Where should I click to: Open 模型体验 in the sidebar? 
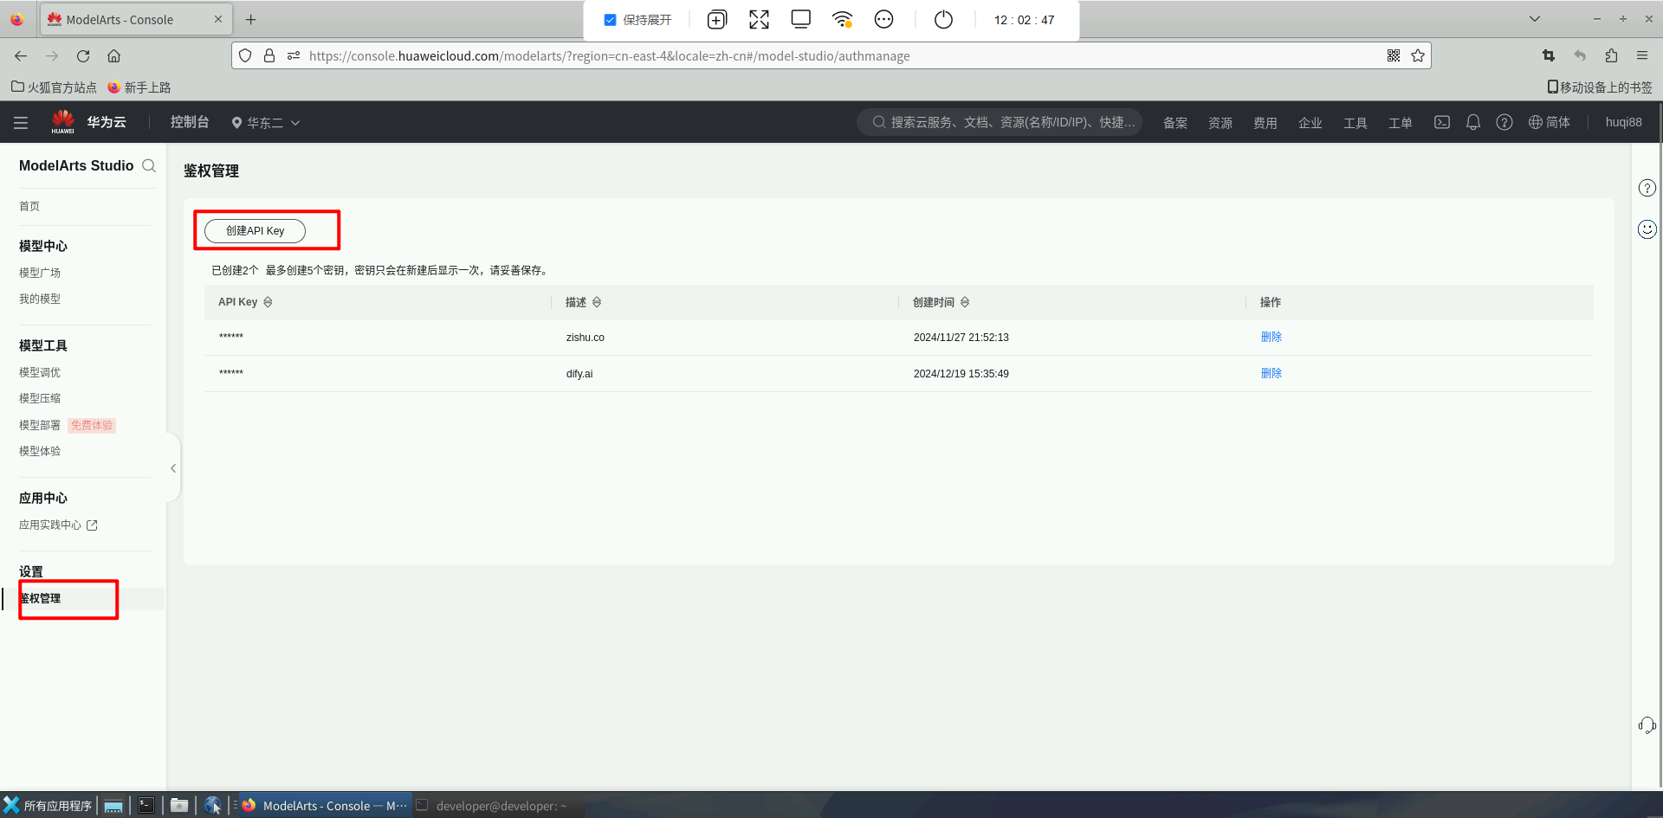point(40,451)
